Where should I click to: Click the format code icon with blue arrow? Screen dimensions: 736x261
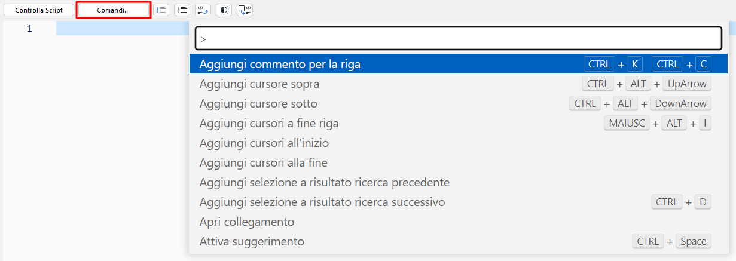(203, 10)
